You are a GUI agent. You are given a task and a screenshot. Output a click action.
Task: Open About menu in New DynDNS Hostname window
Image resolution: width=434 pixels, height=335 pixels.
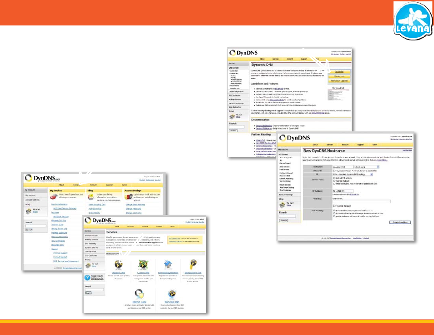tap(315, 145)
